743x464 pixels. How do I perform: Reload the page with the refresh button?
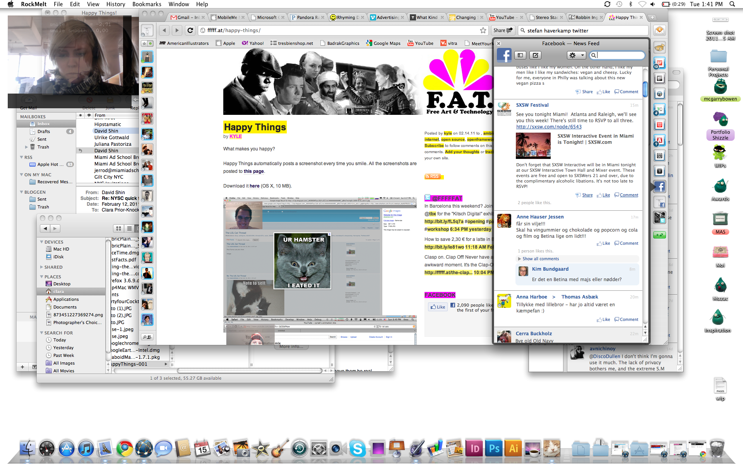tap(190, 30)
